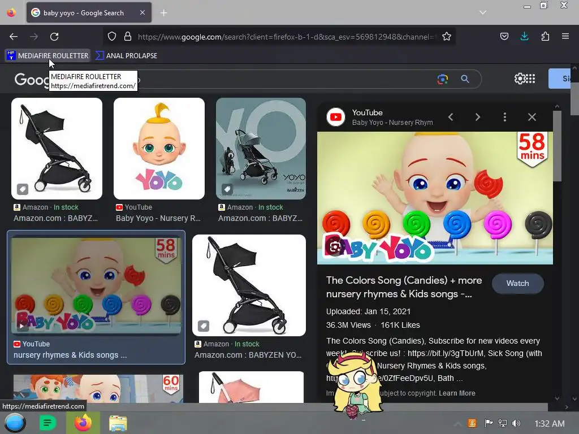This screenshot has height=434, width=579.
Task: Show hidden tray icons chevron
Action: click(457, 424)
